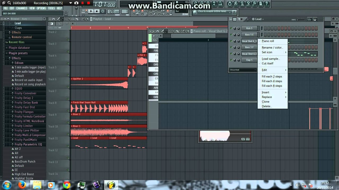Screen dimensions: 339x190
Task: Pause the Bandicam recording
Action: (x=82, y=3)
